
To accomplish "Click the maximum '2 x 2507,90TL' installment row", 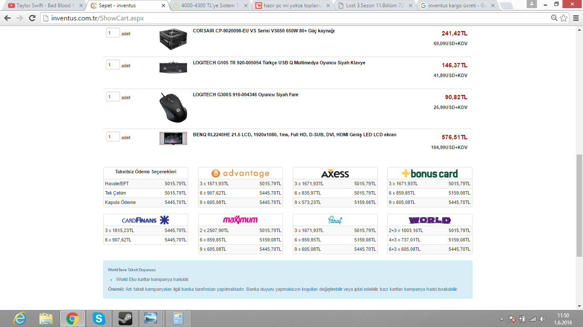I will pos(240,230).
